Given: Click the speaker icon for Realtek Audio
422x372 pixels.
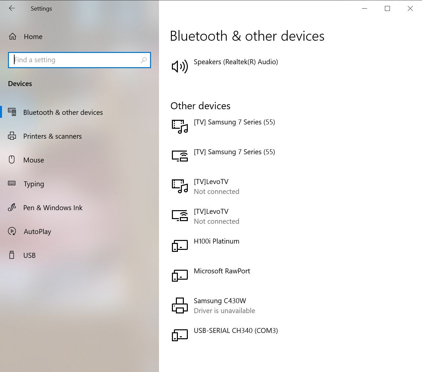Looking at the screenshot, I should [x=180, y=67].
